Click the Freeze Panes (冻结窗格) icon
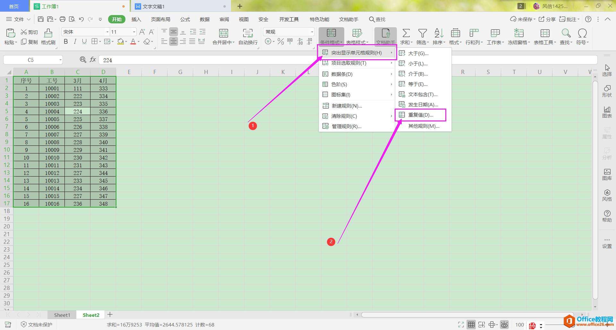The height and width of the screenshot is (330, 616). [x=519, y=33]
